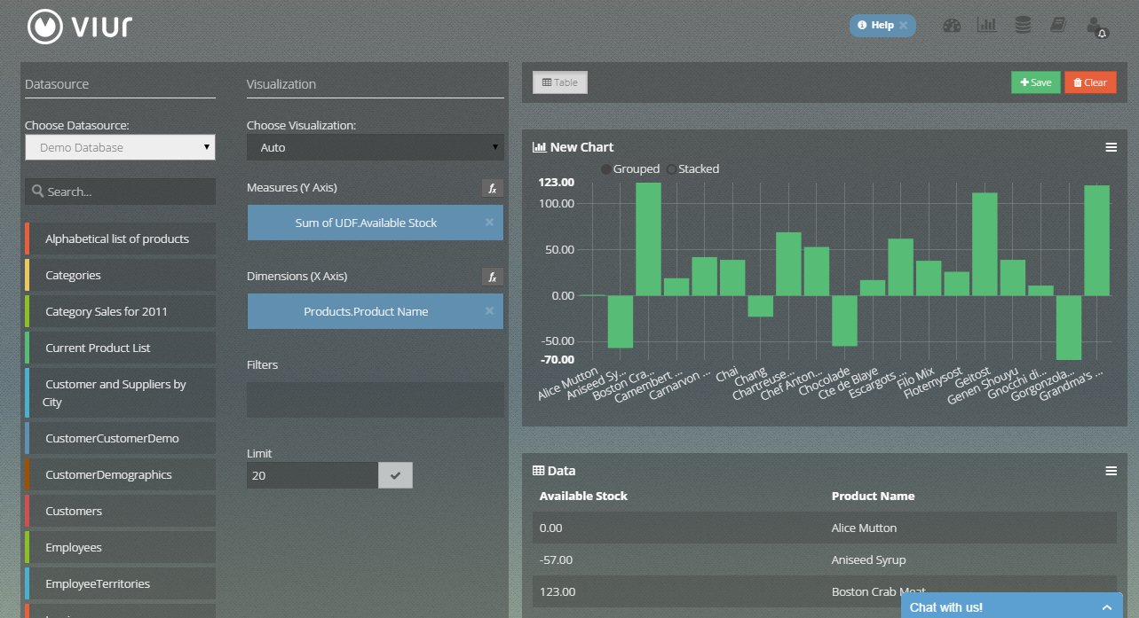Click the Viur logo

pos(80,26)
